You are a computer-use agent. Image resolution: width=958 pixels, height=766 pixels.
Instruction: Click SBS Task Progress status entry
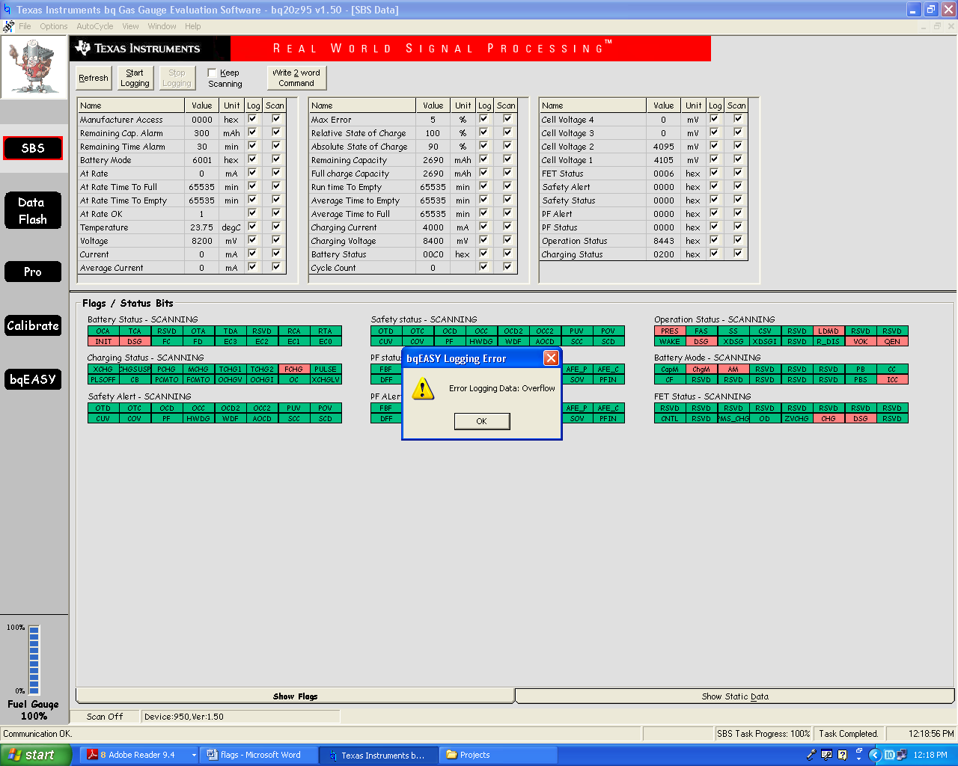coord(763,734)
